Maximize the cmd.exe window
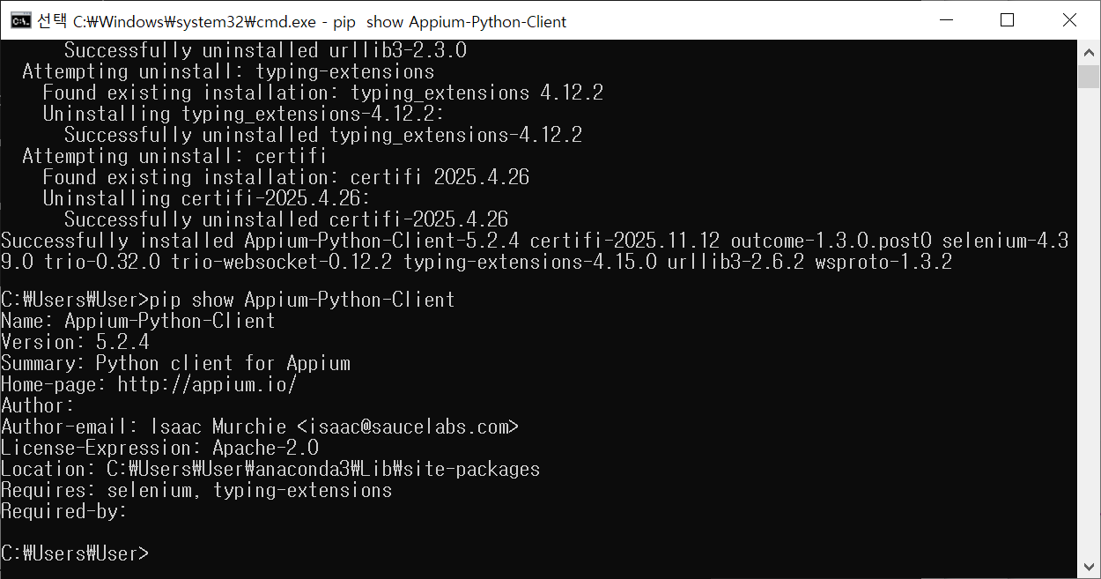 (1008, 20)
